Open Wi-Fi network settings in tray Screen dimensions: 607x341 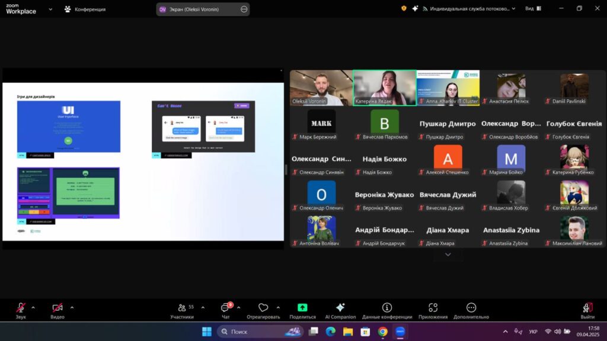point(548,332)
